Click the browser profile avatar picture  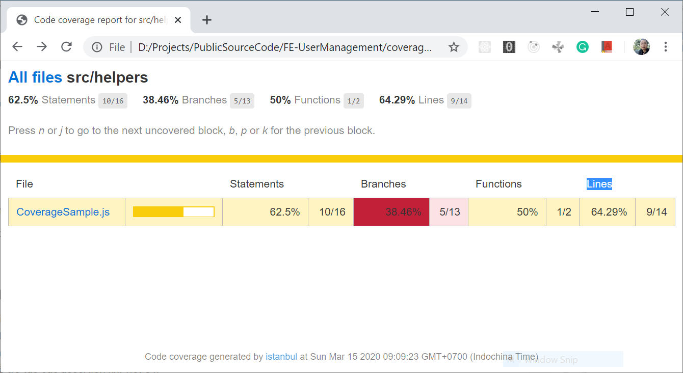(x=641, y=46)
